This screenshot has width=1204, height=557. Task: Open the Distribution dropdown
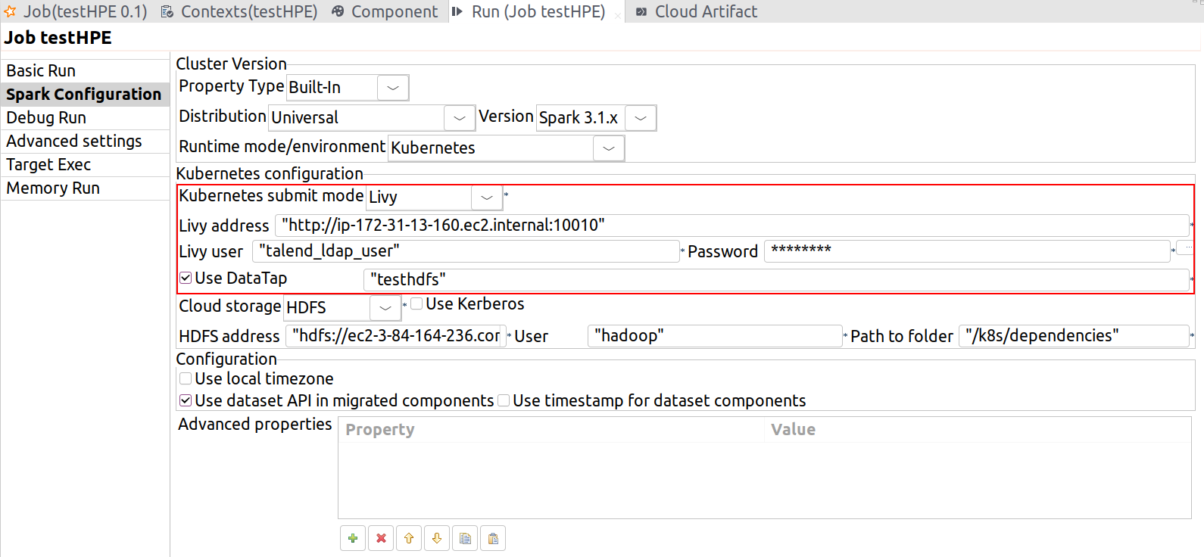[x=459, y=118]
